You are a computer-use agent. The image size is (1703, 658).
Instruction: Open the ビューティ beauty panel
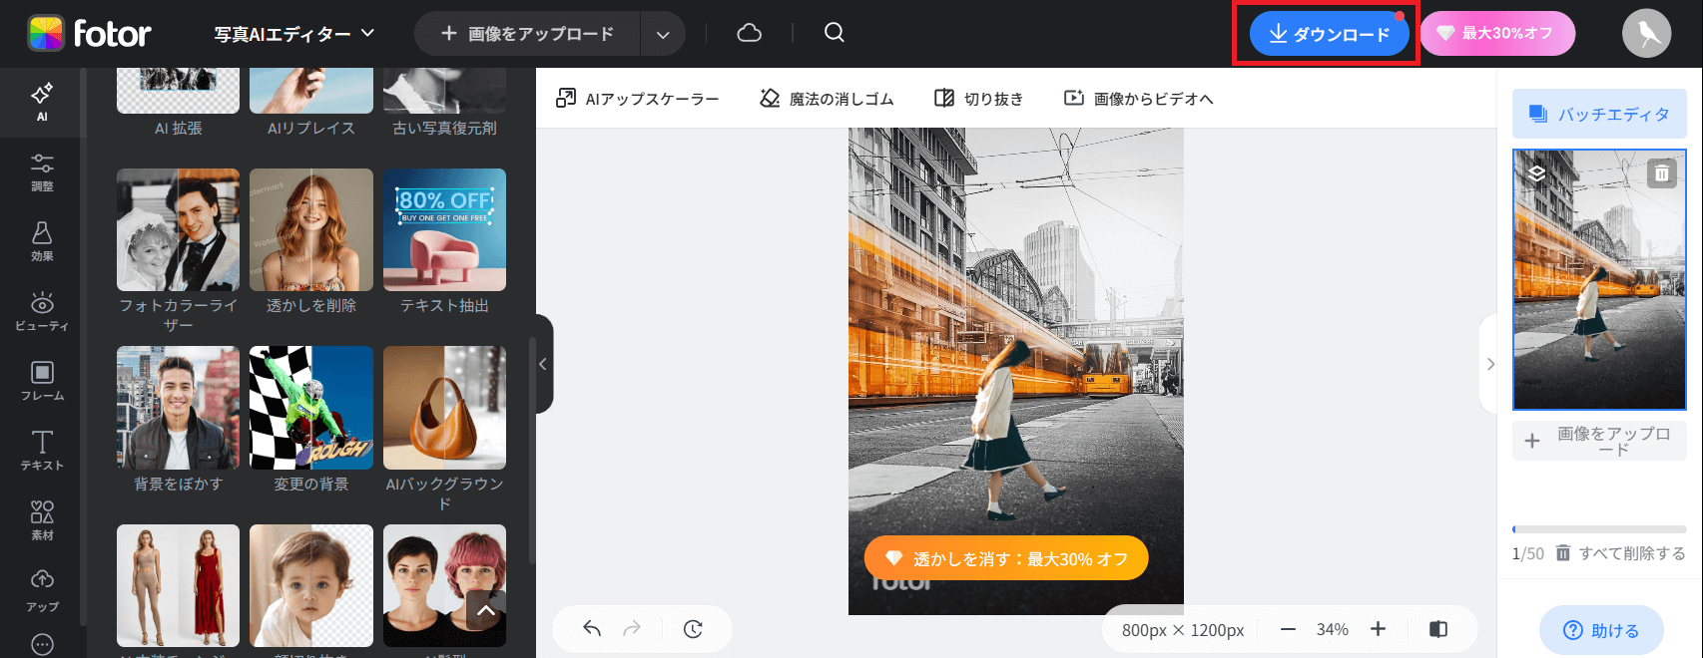click(42, 312)
